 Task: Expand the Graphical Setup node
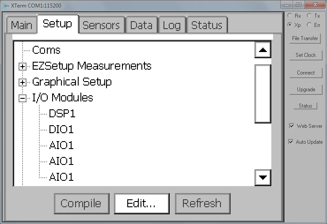[x=22, y=82]
